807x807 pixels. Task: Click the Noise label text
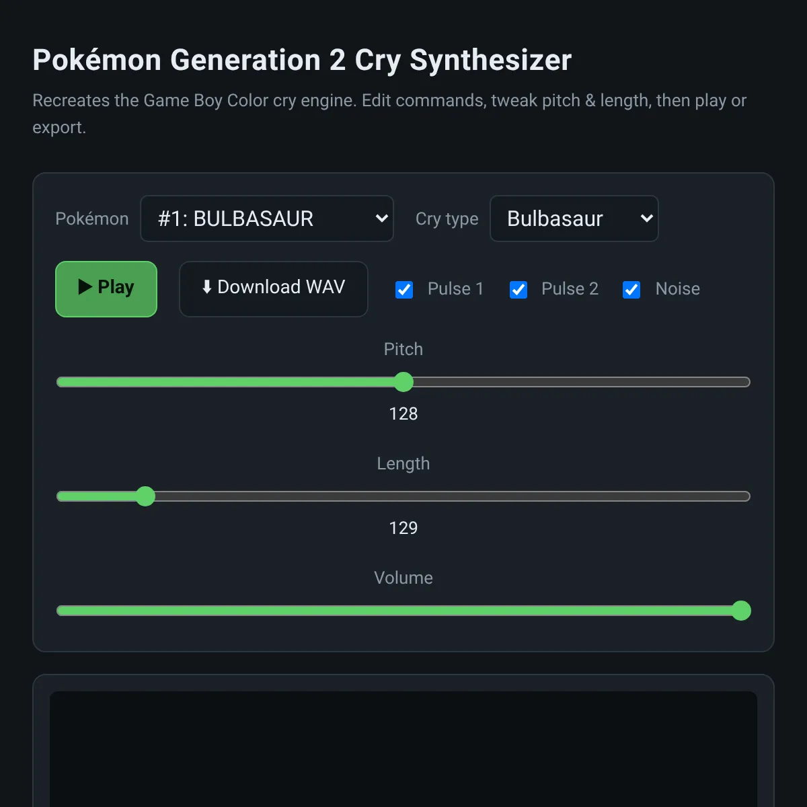(x=678, y=289)
